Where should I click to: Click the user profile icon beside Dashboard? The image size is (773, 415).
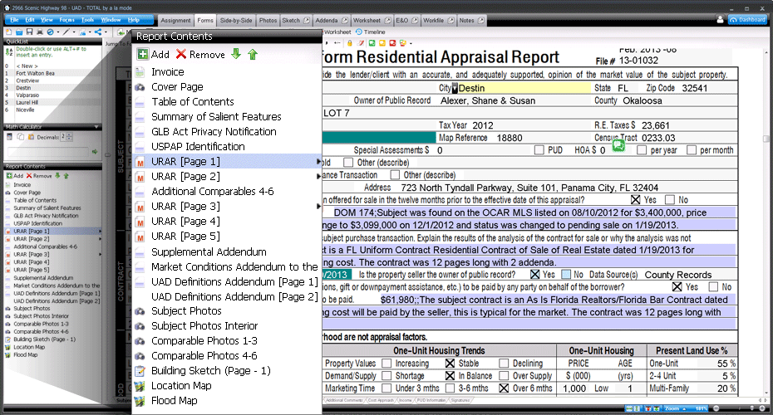tap(721, 20)
